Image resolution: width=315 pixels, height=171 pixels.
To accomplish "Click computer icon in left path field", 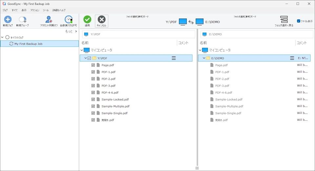I will click(86, 34).
